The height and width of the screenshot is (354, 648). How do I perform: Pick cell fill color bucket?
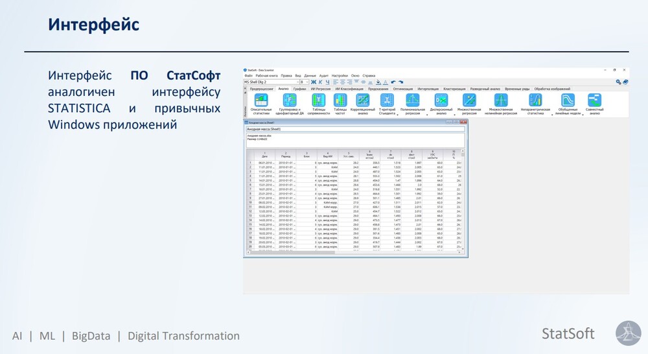point(378,82)
